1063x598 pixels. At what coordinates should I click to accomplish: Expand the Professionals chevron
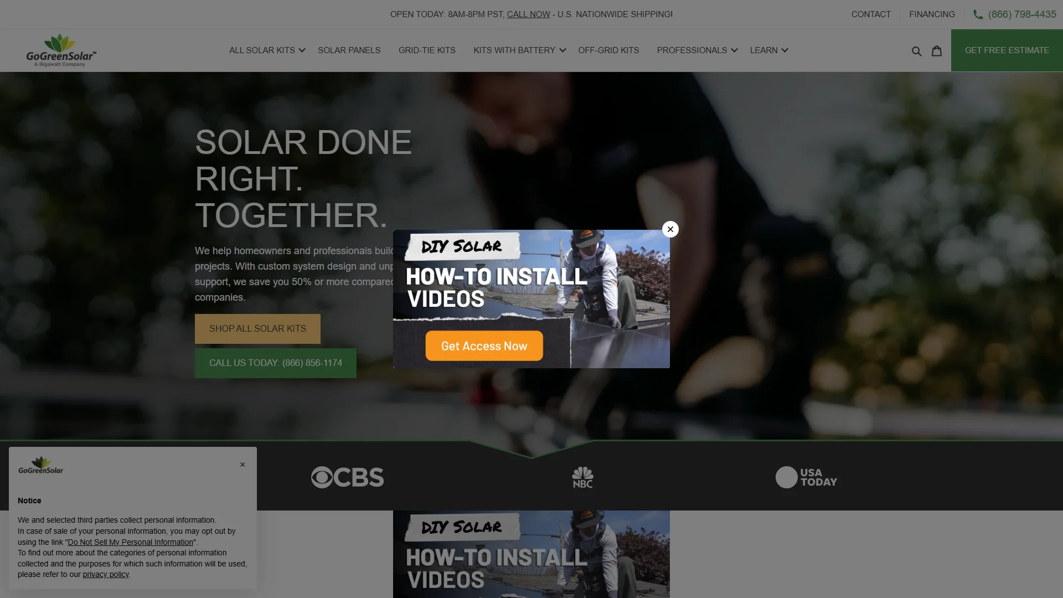[734, 50]
